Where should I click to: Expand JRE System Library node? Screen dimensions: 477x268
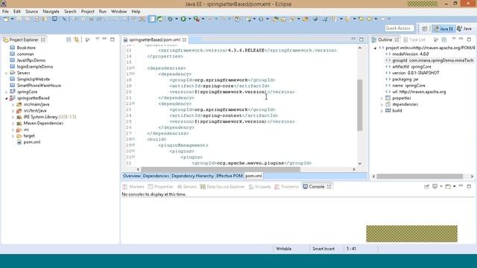click(x=13, y=117)
